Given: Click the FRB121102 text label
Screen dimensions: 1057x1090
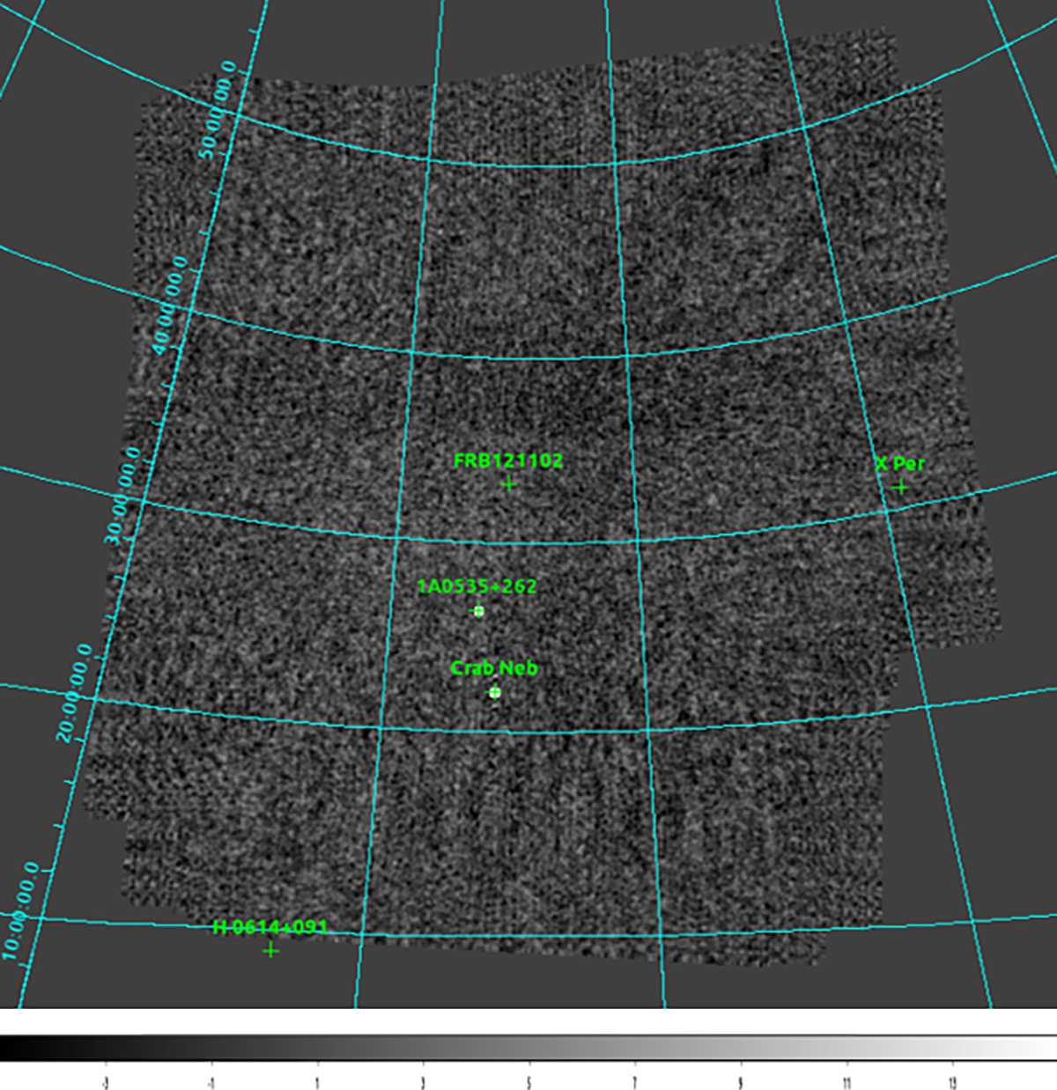Looking at the screenshot, I should [507, 460].
